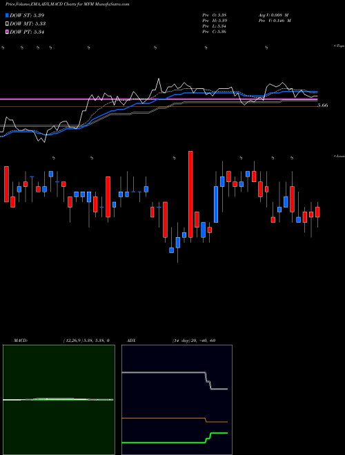Click the 'Avg V: 0.098 M' volume text

point(274,15)
